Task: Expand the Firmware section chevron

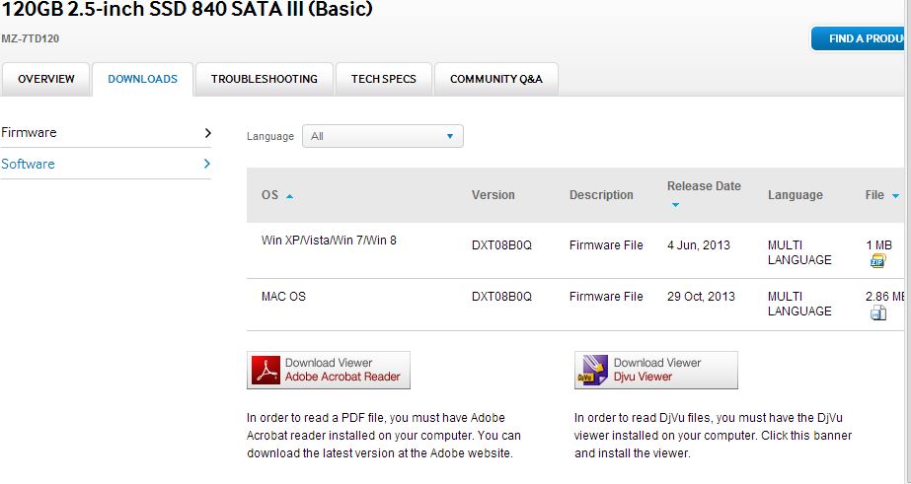Action: [207, 133]
